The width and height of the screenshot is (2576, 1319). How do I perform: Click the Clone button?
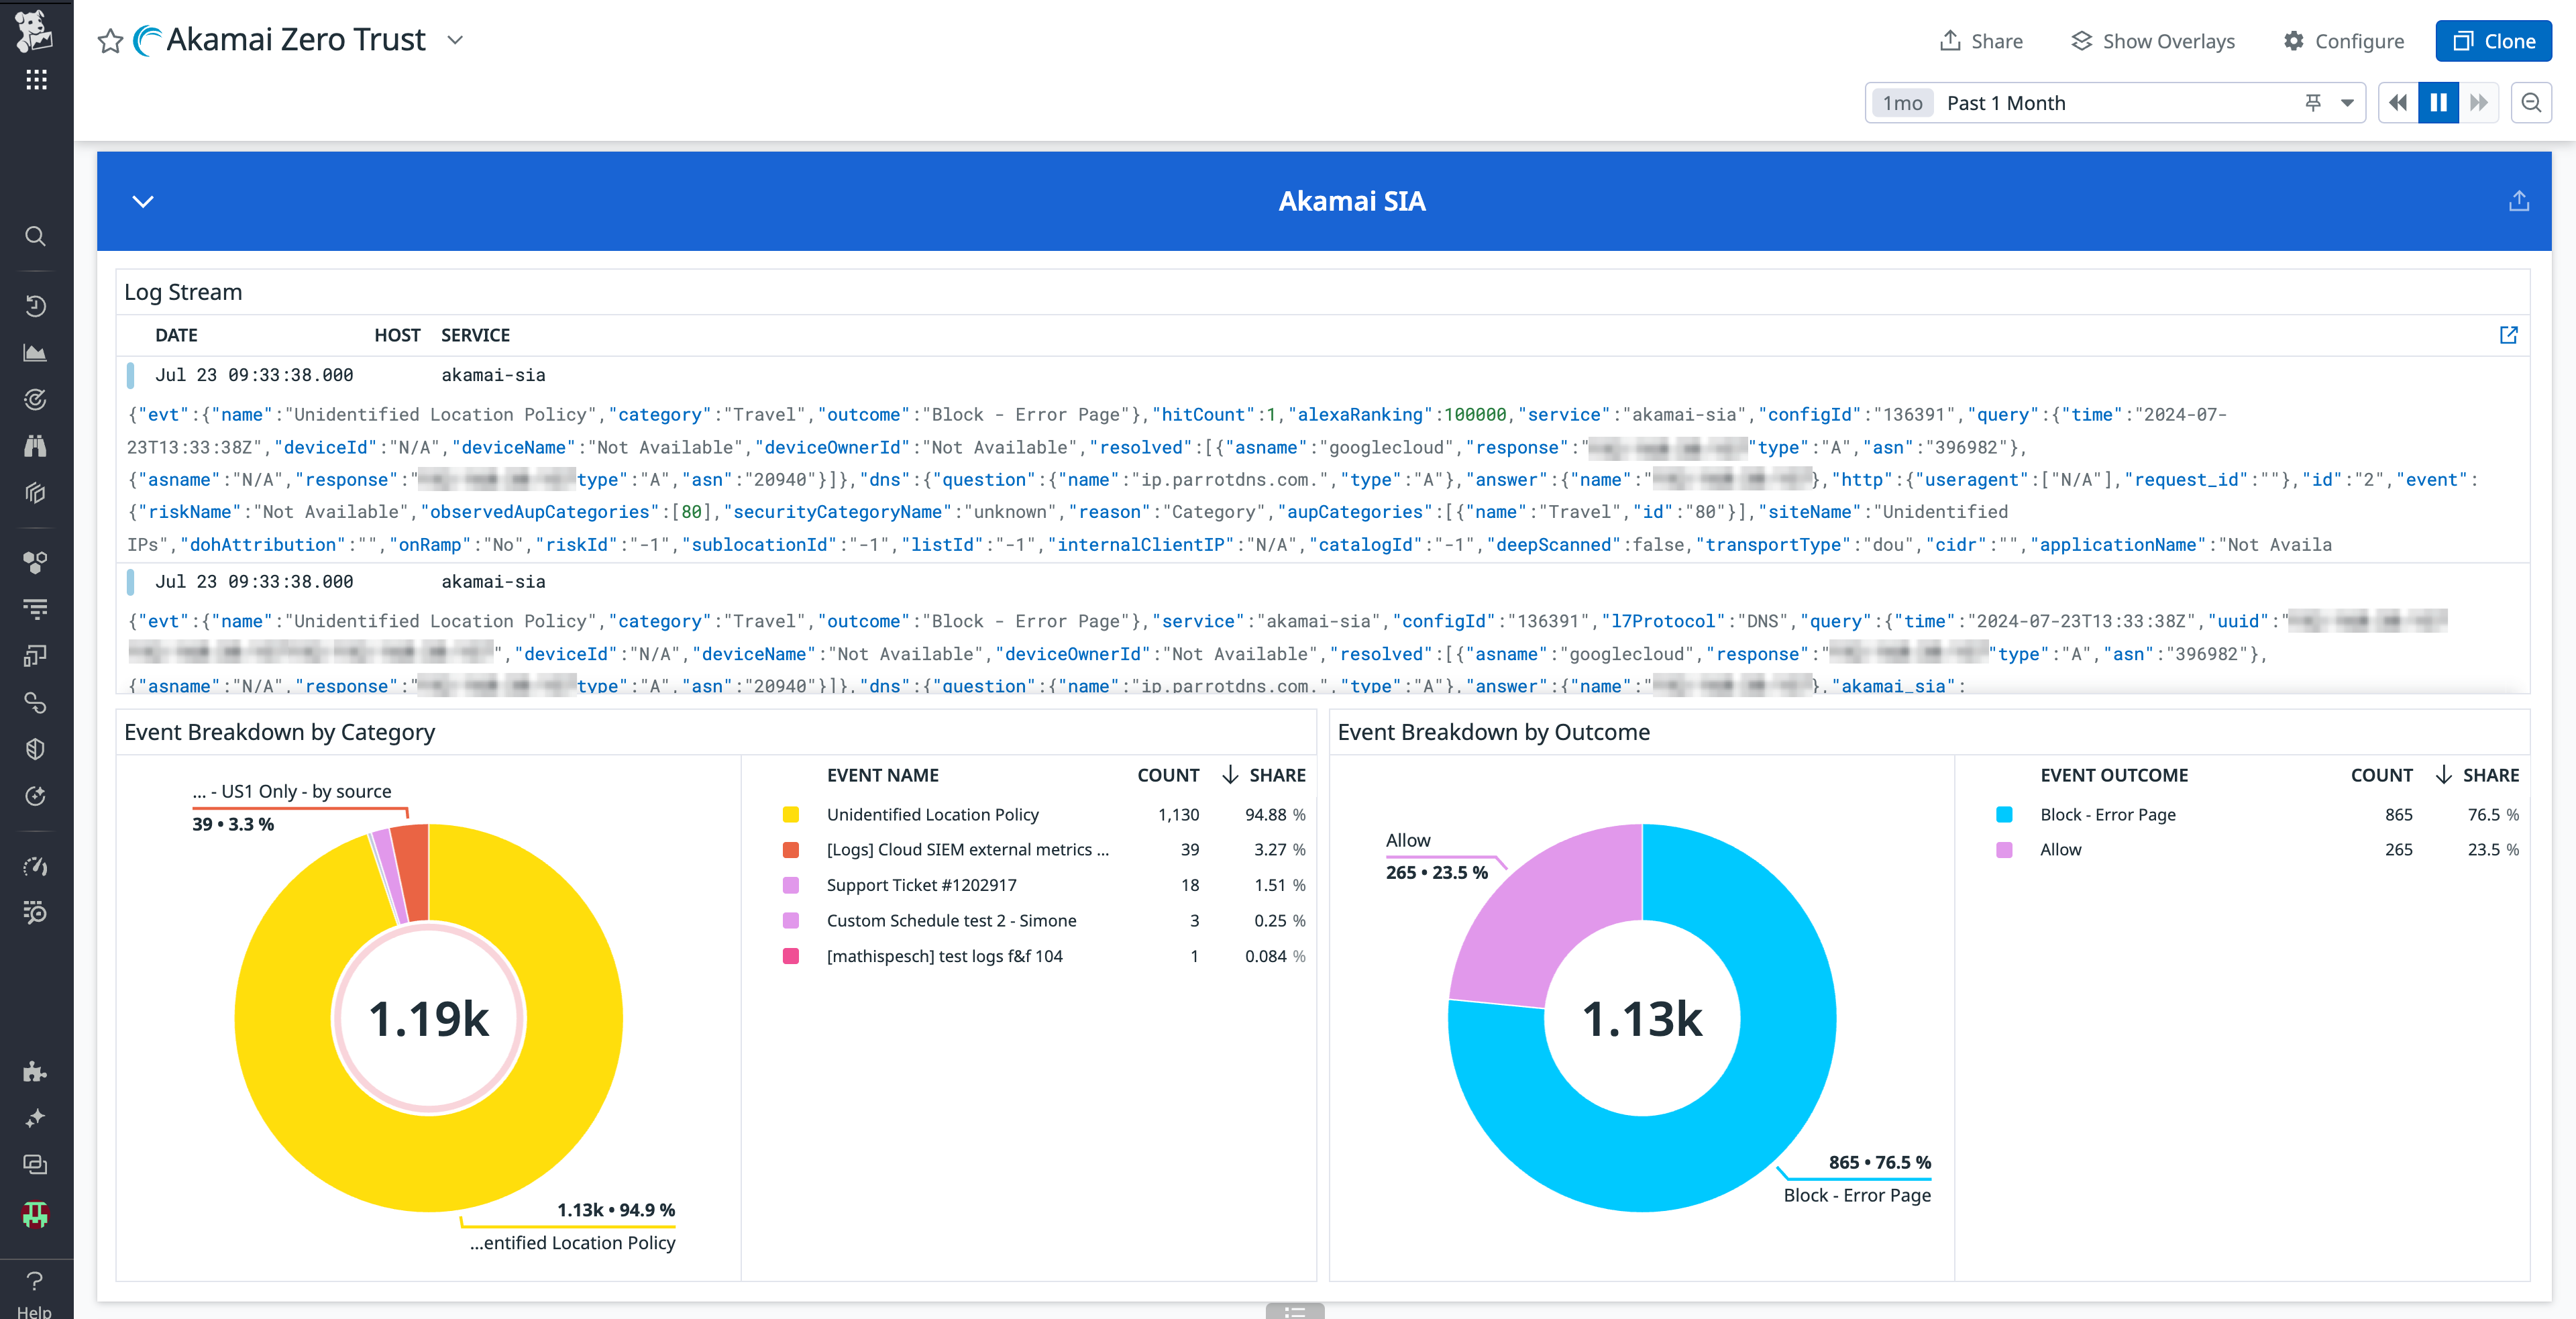pyautogui.click(x=2493, y=41)
